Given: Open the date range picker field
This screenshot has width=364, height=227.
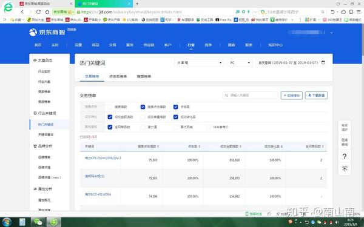Looking at the screenshot, I should pyautogui.click(x=292, y=63).
